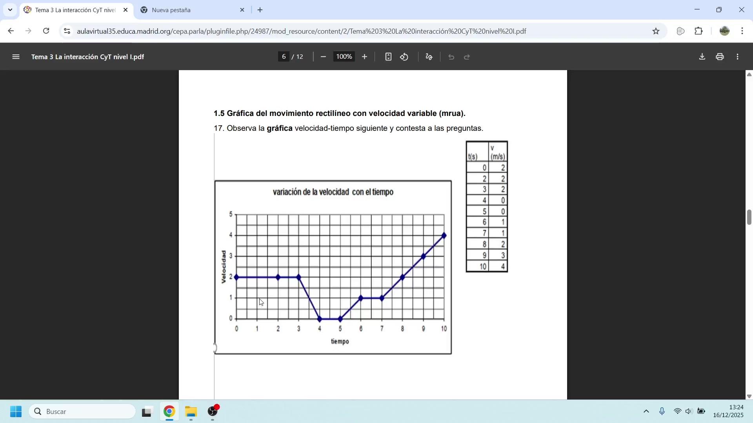Click the zoom percentage field

pos(344,57)
